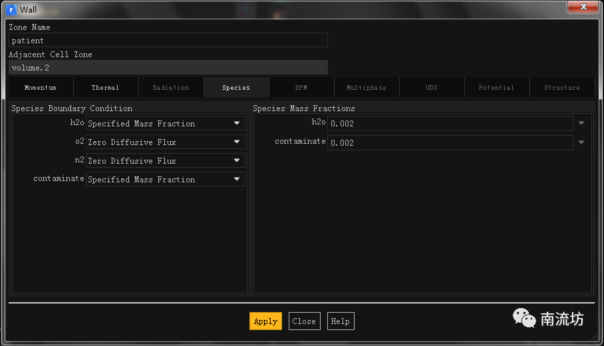
Task: Expand the h2o mass fraction options arrow
Action: 581,123
